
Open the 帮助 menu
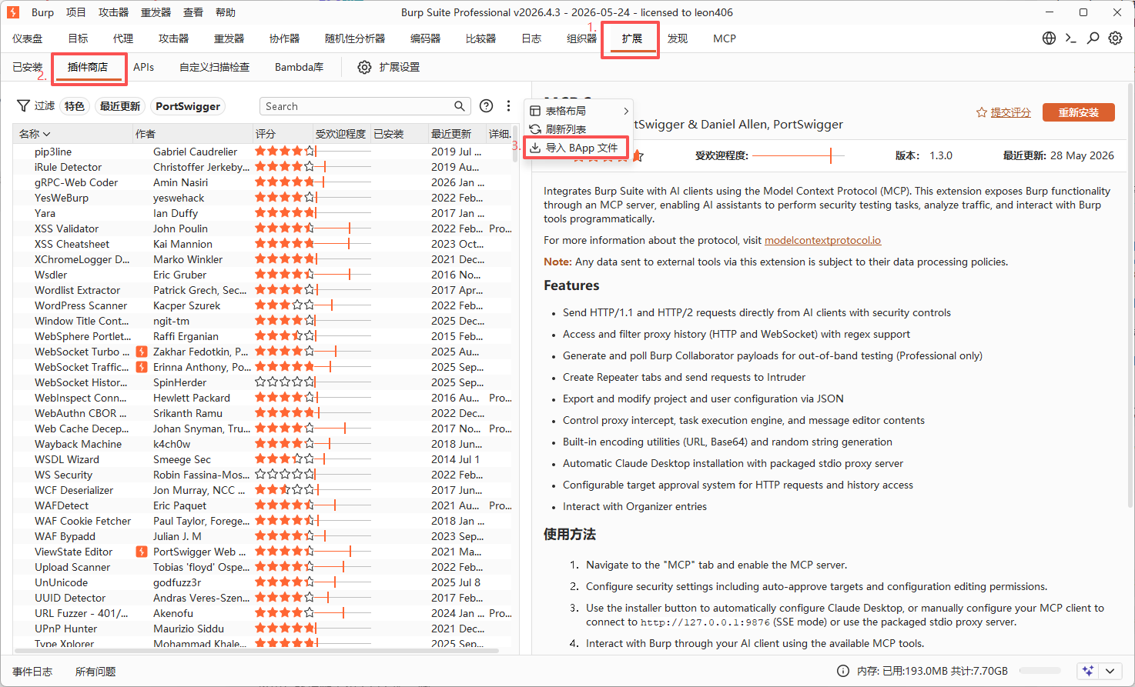point(226,12)
